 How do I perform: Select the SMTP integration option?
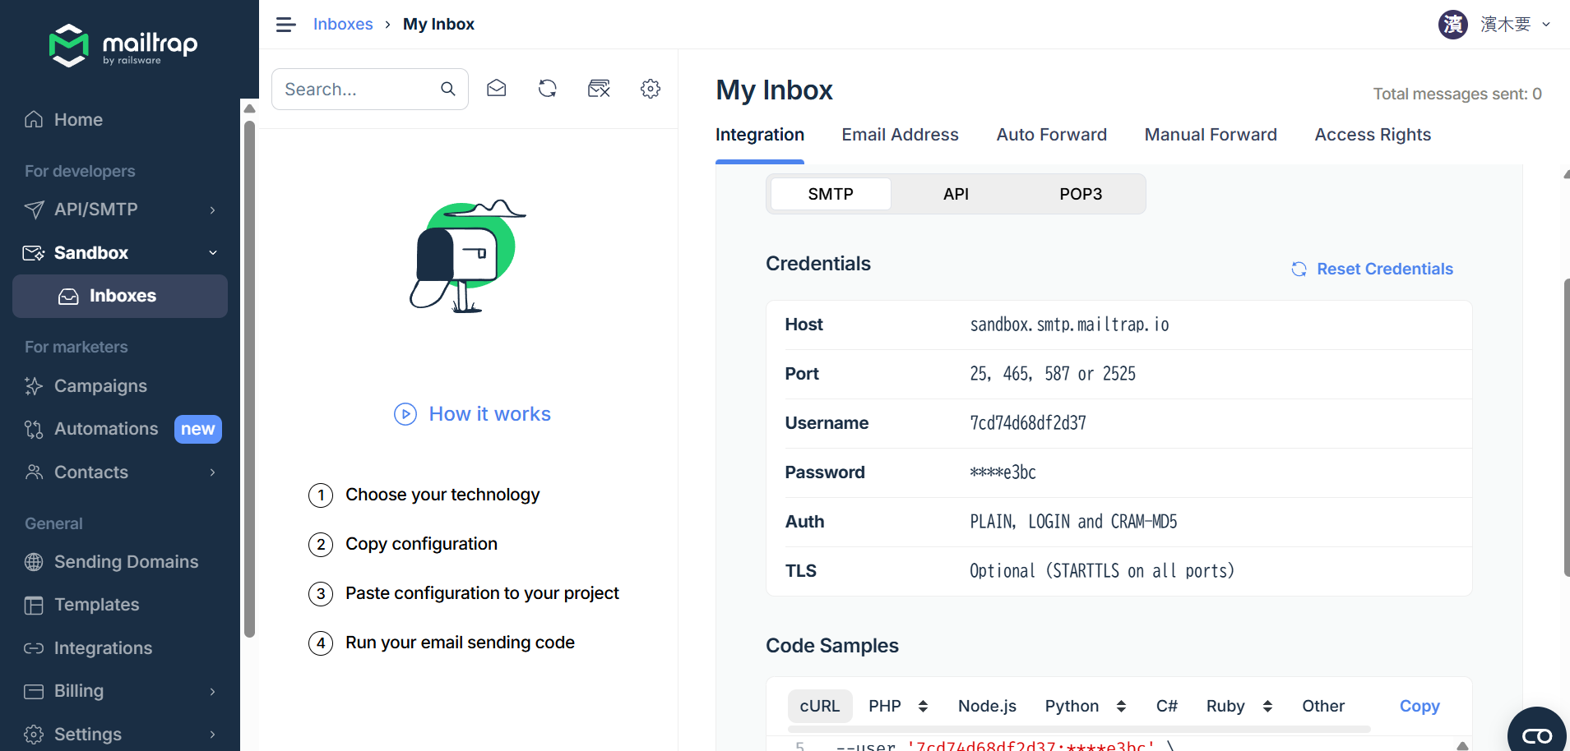click(x=831, y=194)
